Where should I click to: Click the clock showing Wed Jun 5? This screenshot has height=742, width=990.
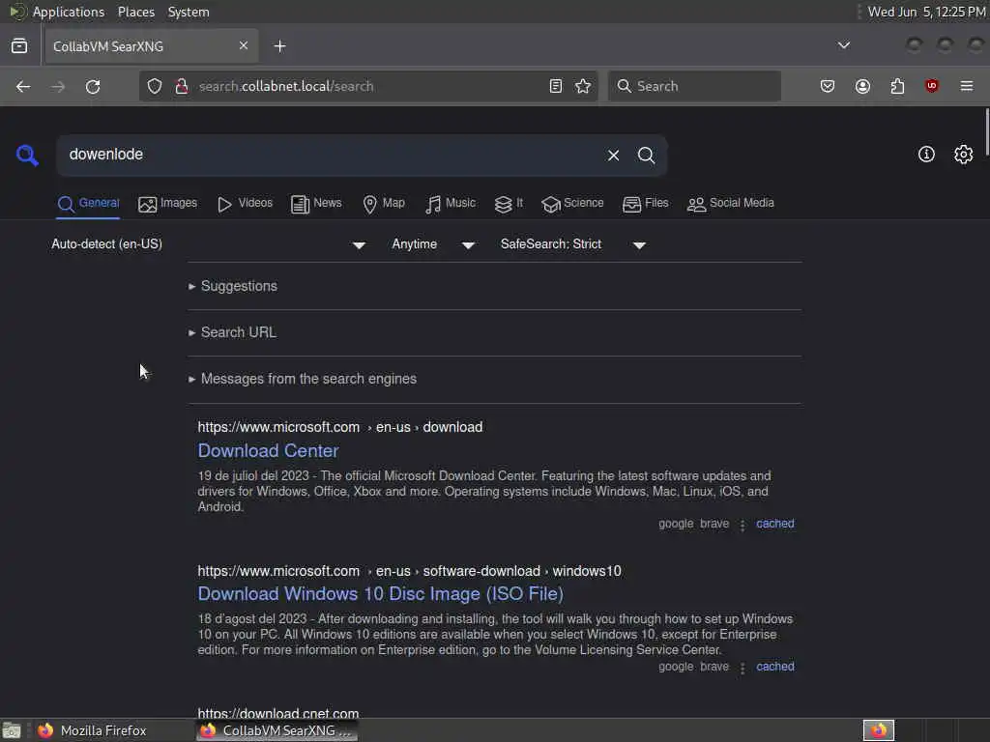pyautogui.click(x=926, y=12)
